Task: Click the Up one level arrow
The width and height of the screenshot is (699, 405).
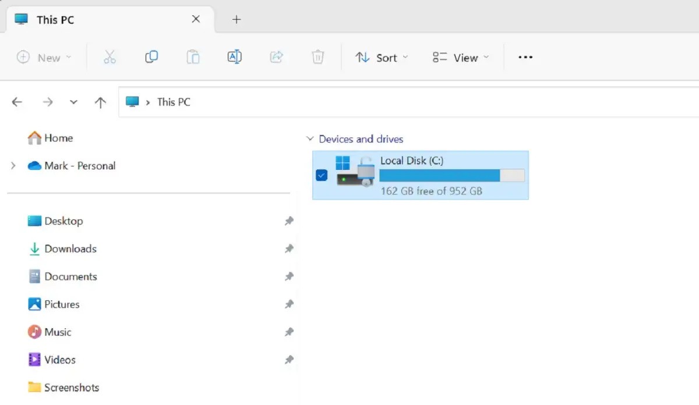Action: (100, 102)
